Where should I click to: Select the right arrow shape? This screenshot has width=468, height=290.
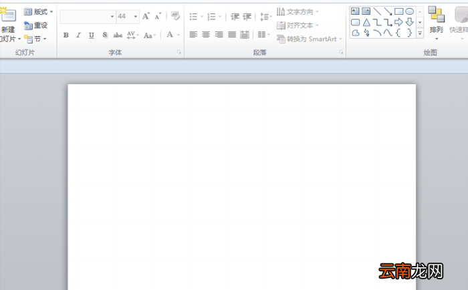tap(398, 22)
